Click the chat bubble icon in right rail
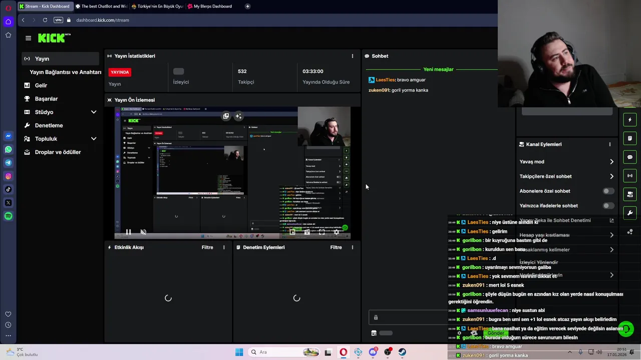 630,157
